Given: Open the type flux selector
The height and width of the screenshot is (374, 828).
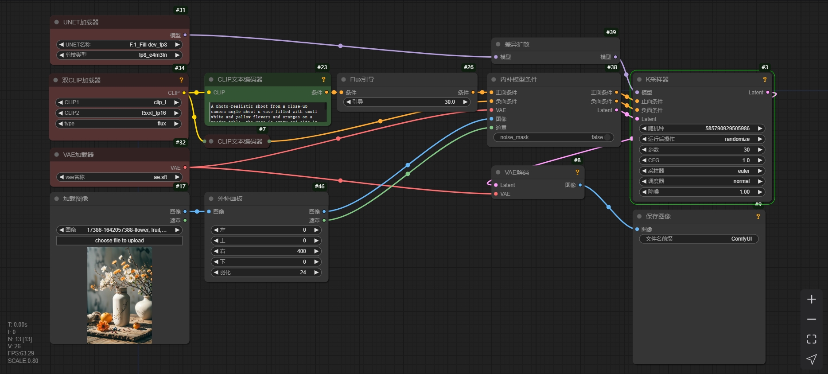Looking at the screenshot, I should [x=118, y=124].
